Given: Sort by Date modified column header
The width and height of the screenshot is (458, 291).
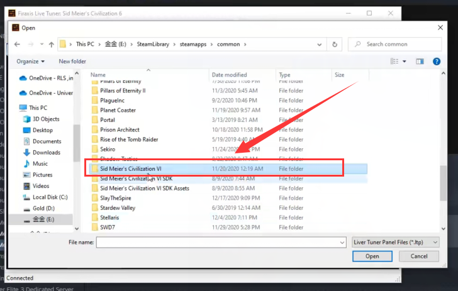Looking at the screenshot, I should click(x=229, y=75).
